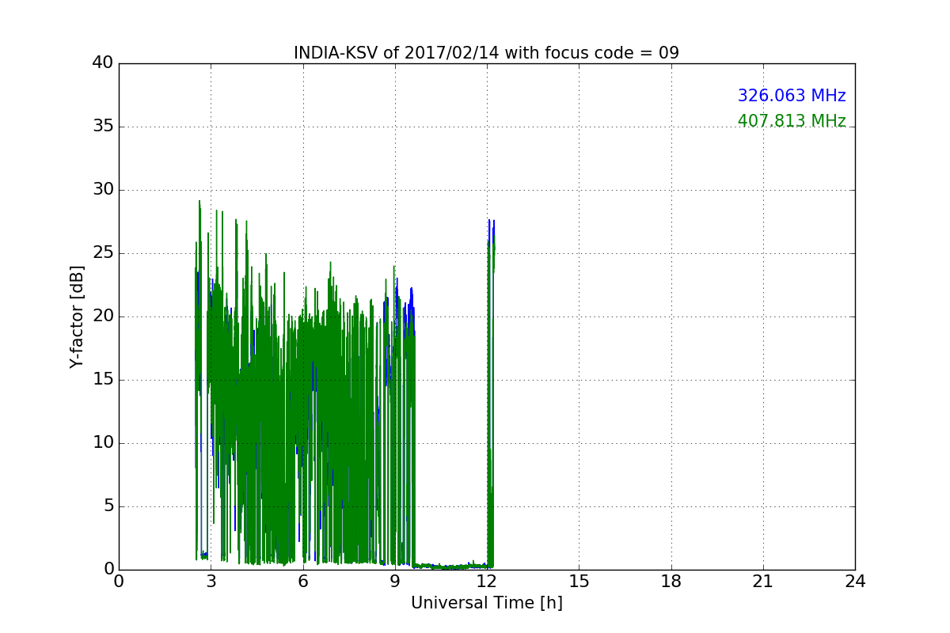Click the y-axis tick label 30
Screen dimensions: 950x633
[x=103, y=190]
